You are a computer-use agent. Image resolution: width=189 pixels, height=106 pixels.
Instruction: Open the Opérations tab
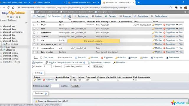point(141,16)
